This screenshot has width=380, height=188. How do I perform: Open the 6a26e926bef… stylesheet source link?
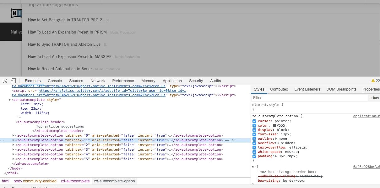[366, 167]
